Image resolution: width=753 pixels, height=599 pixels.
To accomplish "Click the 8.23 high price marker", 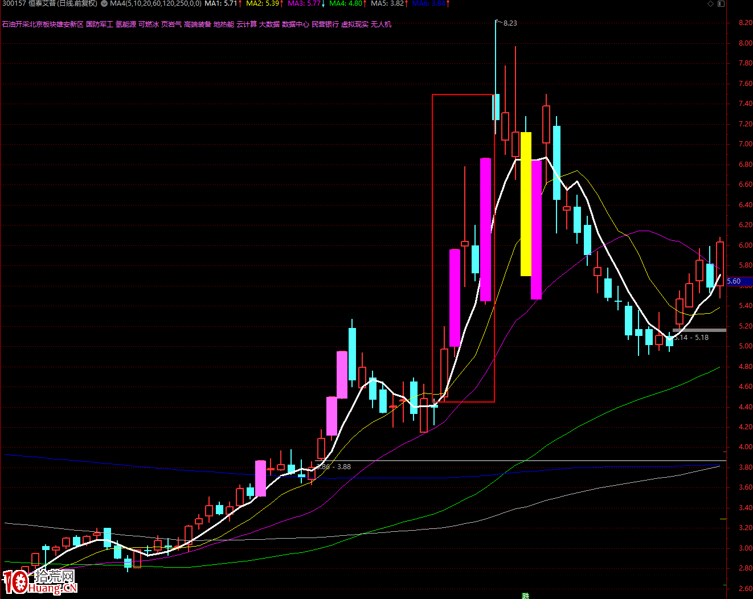I will pyautogui.click(x=510, y=23).
